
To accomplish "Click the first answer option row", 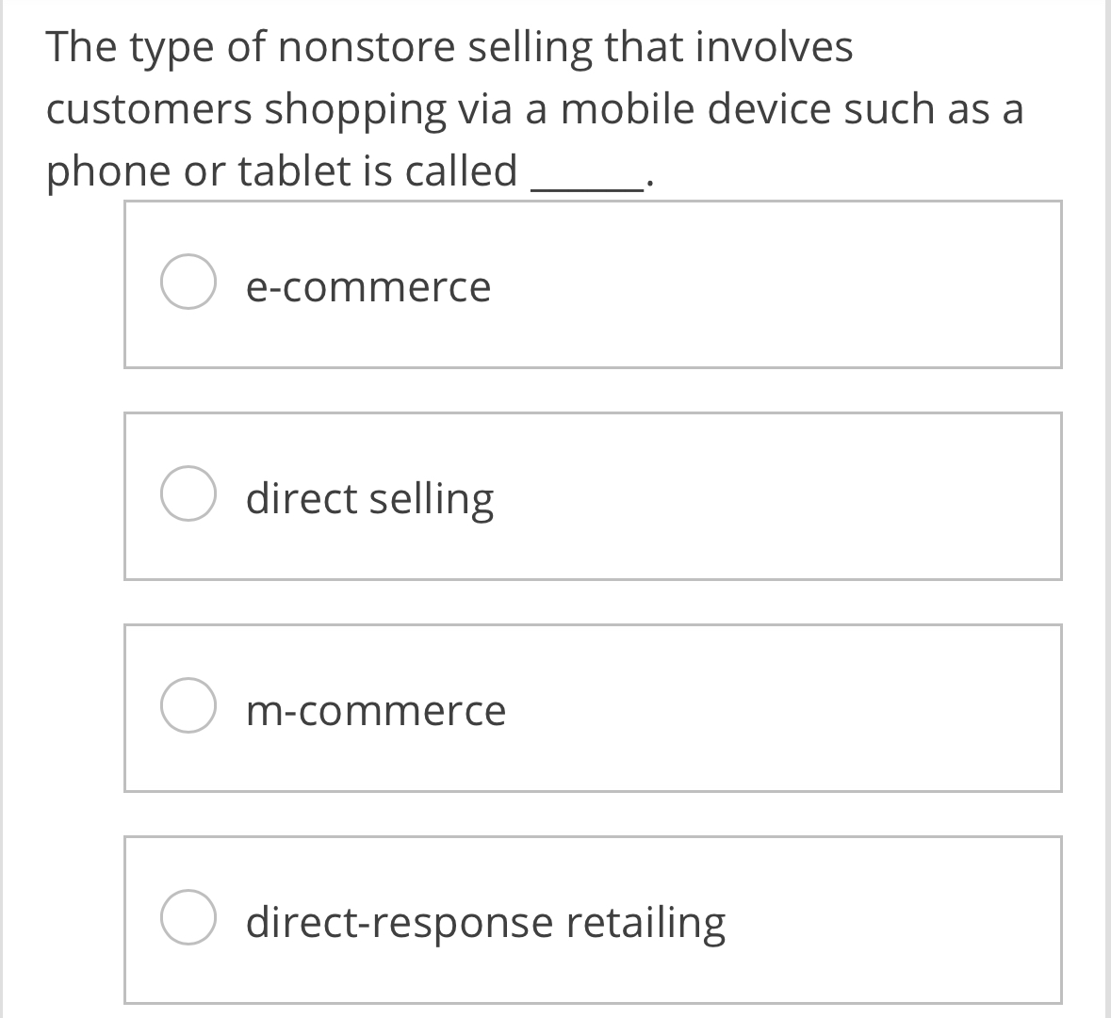I will 594,283.
